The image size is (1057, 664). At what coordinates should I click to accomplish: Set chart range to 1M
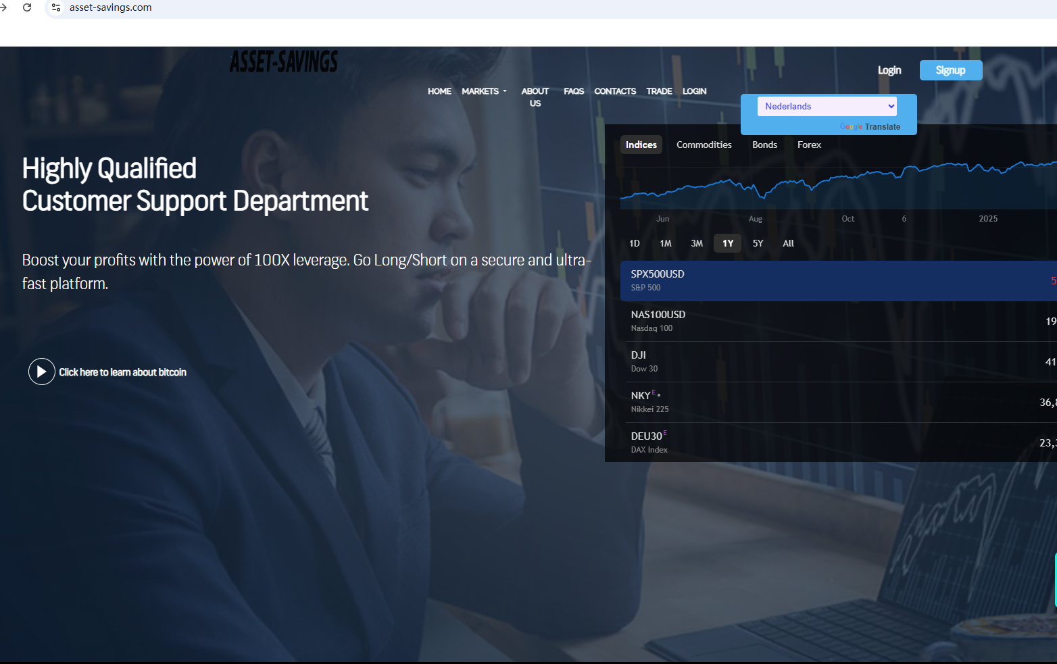coord(666,243)
